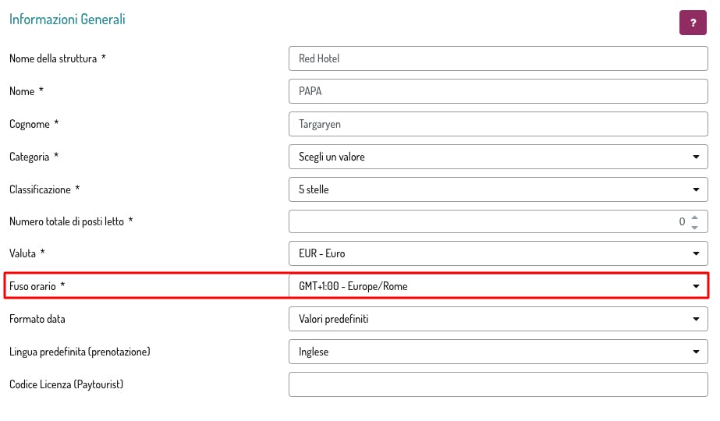This screenshot has height=421, width=720.
Task: Click the Numero totale di posti letto field
Action: coord(484,221)
